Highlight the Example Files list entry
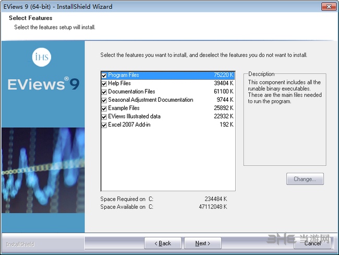This screenshot has width=339, height=255. pos(124,108)
